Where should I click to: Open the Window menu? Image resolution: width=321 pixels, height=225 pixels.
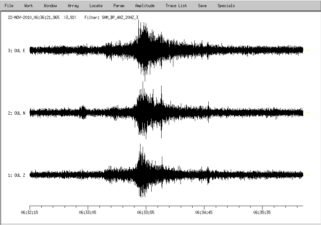tap(50, 6)
